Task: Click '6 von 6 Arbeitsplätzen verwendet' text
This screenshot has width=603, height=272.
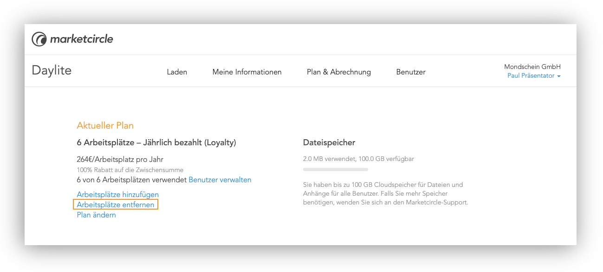Action: click(x=132, y=179)
